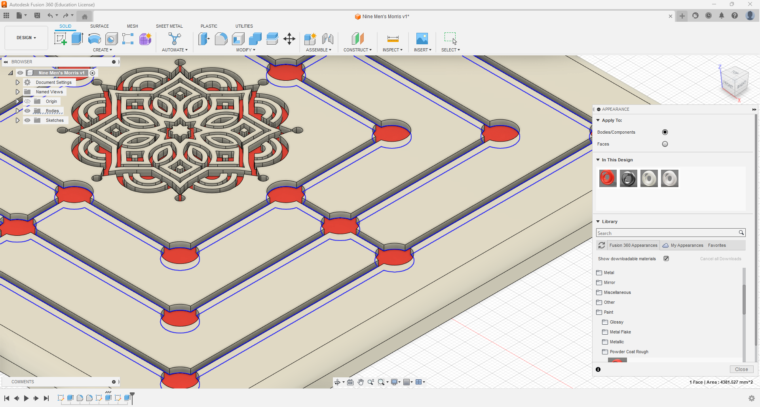This screenshot has width=760, height=407.
Task: Click the appearance library Search field
Action: (669, 233)
